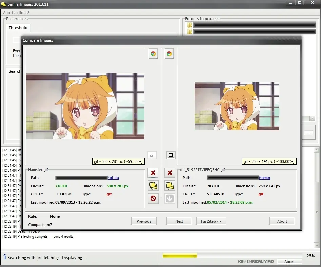321x267 pixels.
Task: Go to Previous comparison
Action: [144, 221]
